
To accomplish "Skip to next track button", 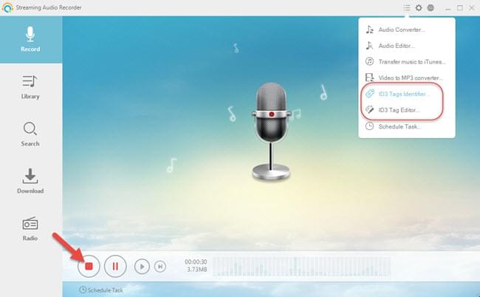I will [160, 267].
